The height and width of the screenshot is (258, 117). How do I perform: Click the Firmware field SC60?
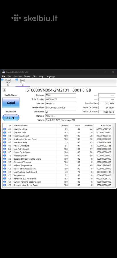coord(60,95)
